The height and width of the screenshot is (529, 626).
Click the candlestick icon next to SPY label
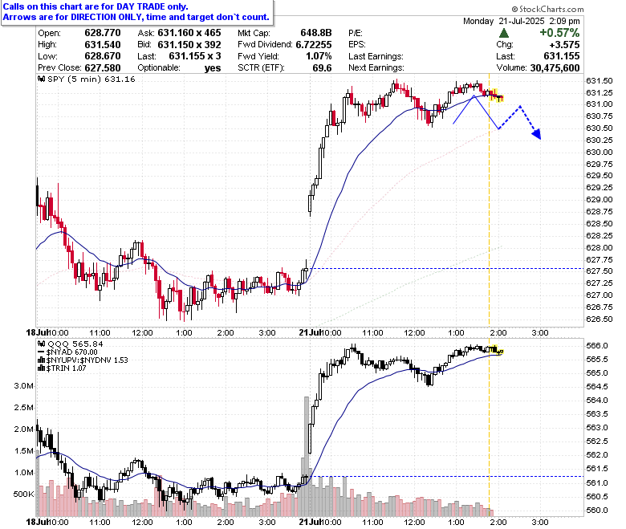pyautogui.click(x=41, y=79)
